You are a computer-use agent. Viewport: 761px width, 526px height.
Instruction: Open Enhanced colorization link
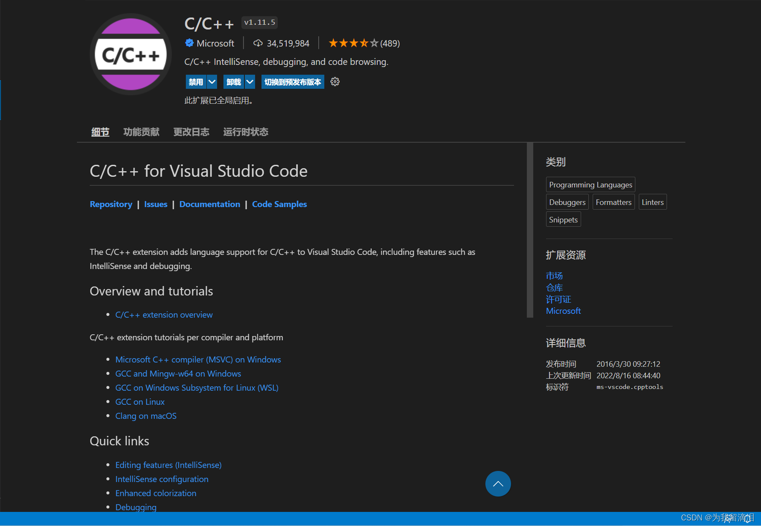click(156, 493)
